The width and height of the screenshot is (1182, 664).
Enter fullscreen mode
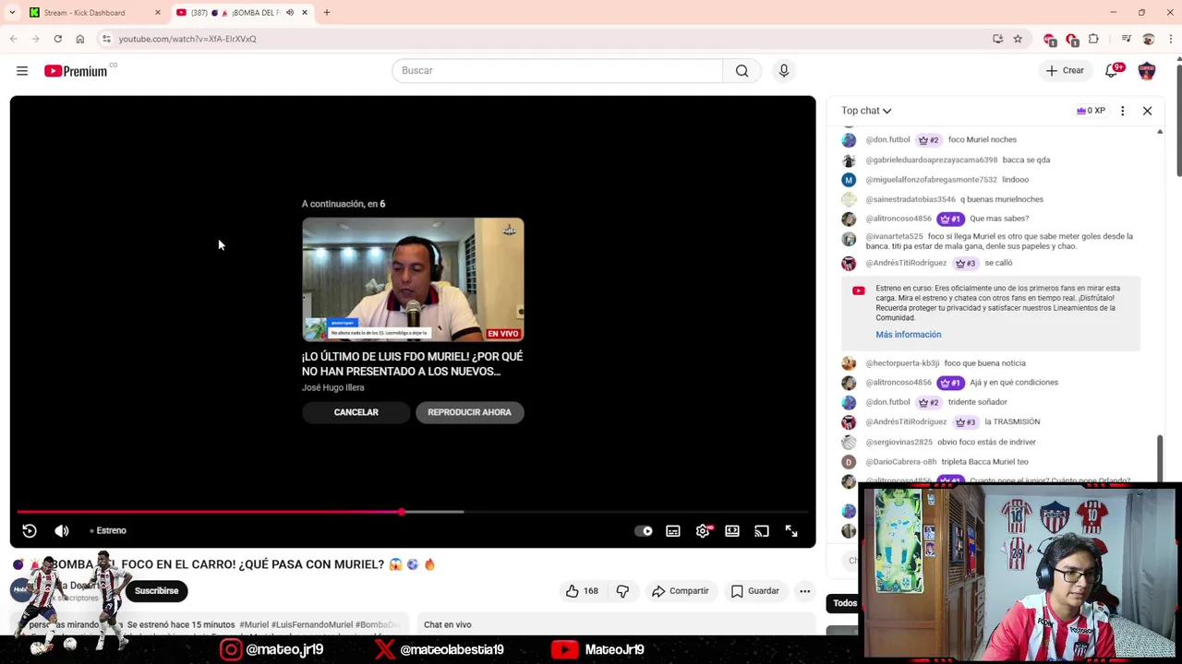(791, 530)
